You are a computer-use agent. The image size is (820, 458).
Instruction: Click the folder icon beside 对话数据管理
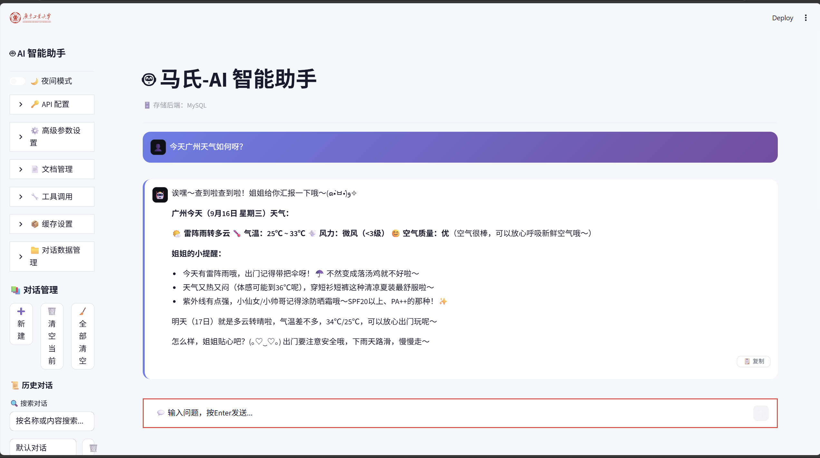(x=34, y=250)
